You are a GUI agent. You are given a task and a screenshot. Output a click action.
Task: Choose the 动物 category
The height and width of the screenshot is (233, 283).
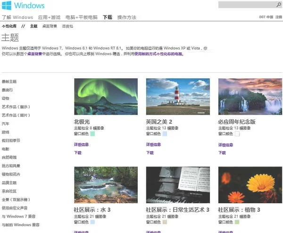(x=5, y=99)
